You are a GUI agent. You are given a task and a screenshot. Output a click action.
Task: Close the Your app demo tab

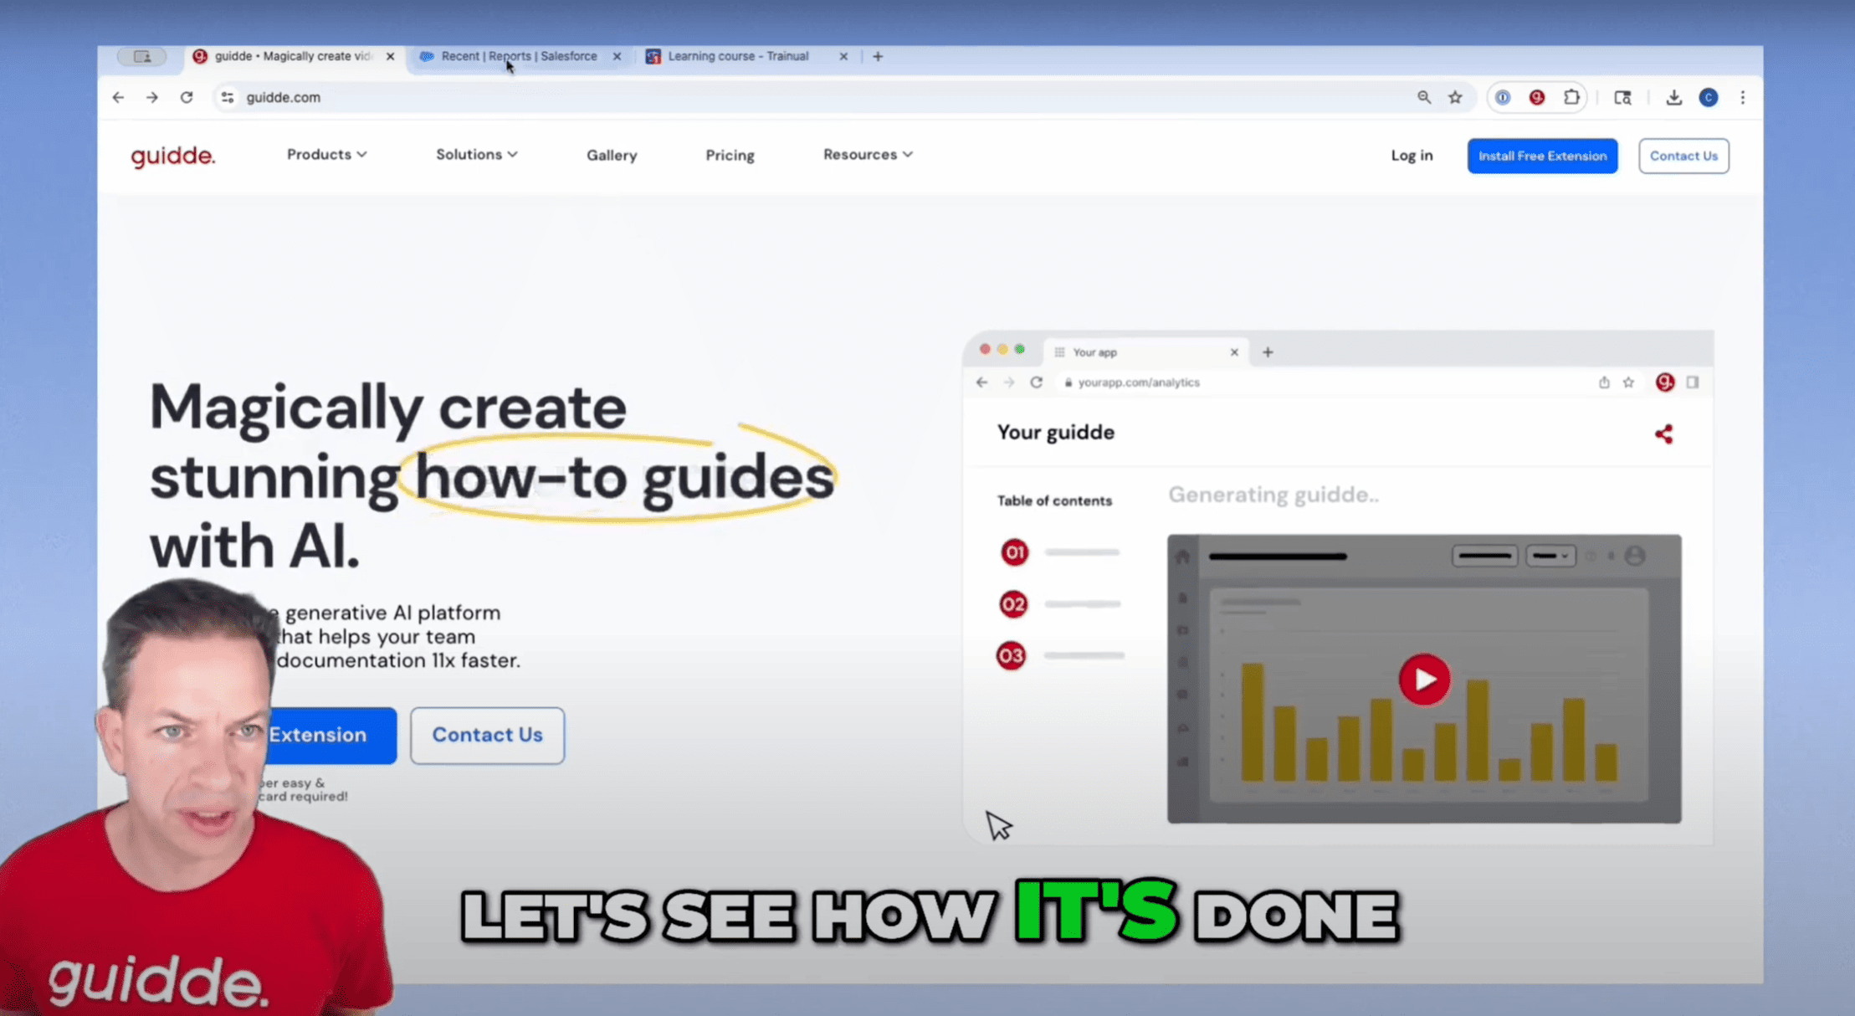tap(1234, 352)
